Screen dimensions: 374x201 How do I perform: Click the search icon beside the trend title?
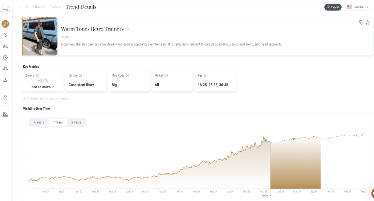click(x=127, y=29)
